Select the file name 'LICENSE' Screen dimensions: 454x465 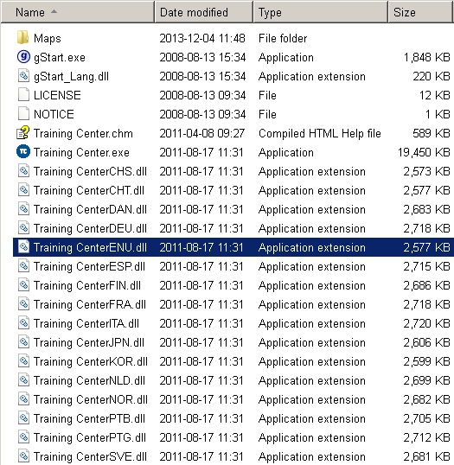[57, 95]
